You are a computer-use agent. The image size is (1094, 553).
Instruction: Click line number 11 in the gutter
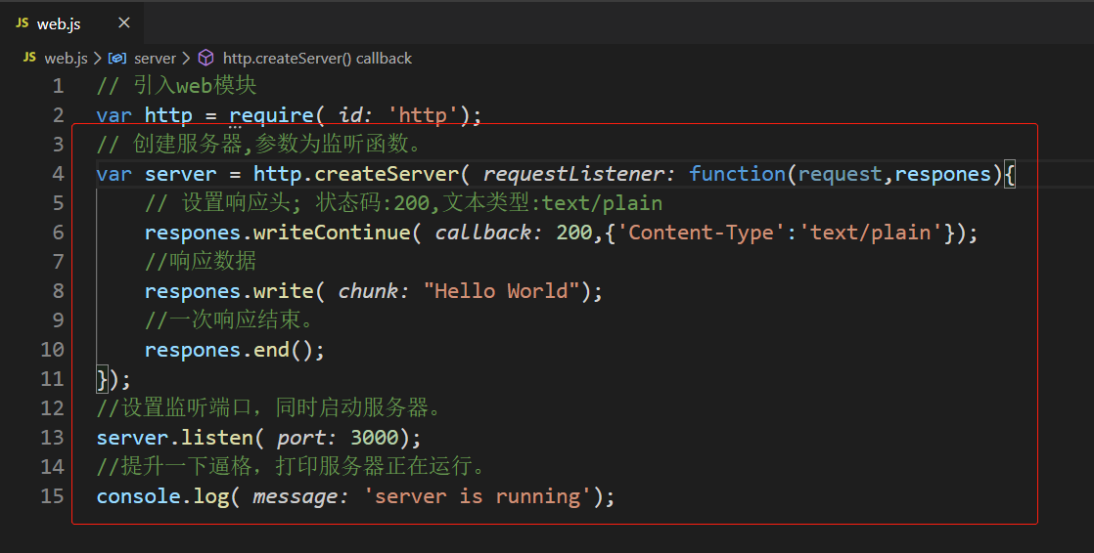point(52,379)
